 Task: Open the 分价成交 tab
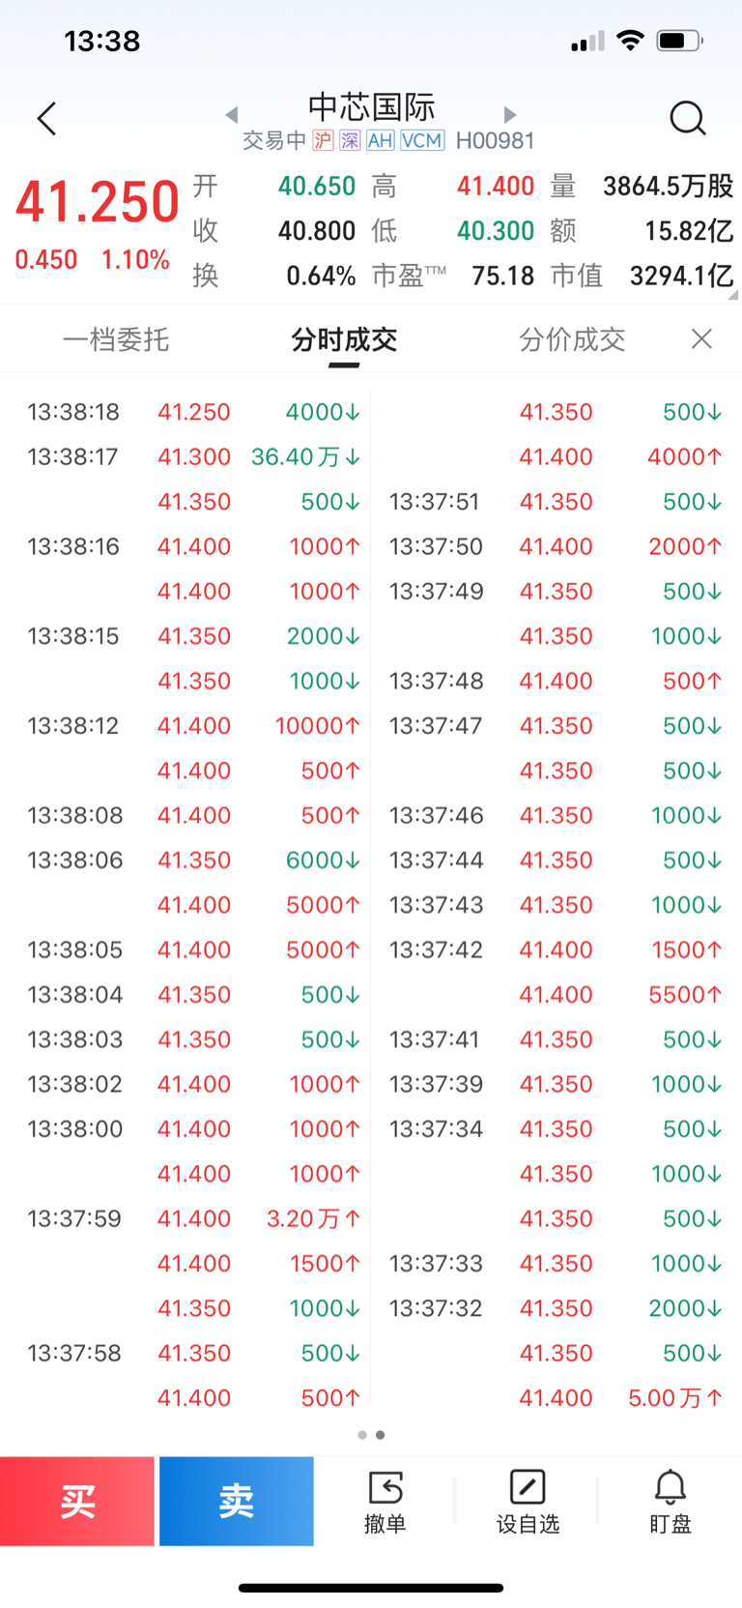coord(572,339)
